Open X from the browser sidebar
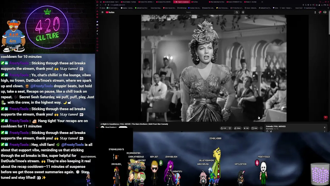 97,34
